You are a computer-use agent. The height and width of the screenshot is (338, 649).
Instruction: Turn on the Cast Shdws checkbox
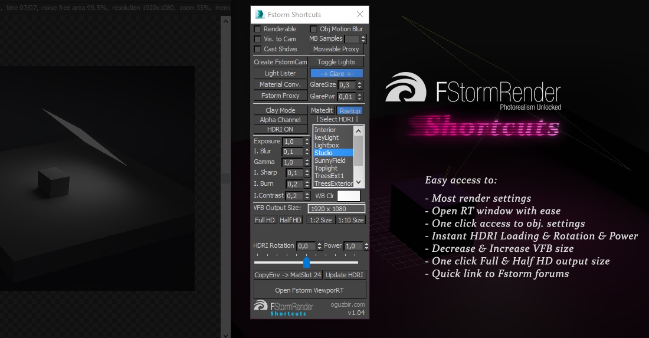pos(258,49)
